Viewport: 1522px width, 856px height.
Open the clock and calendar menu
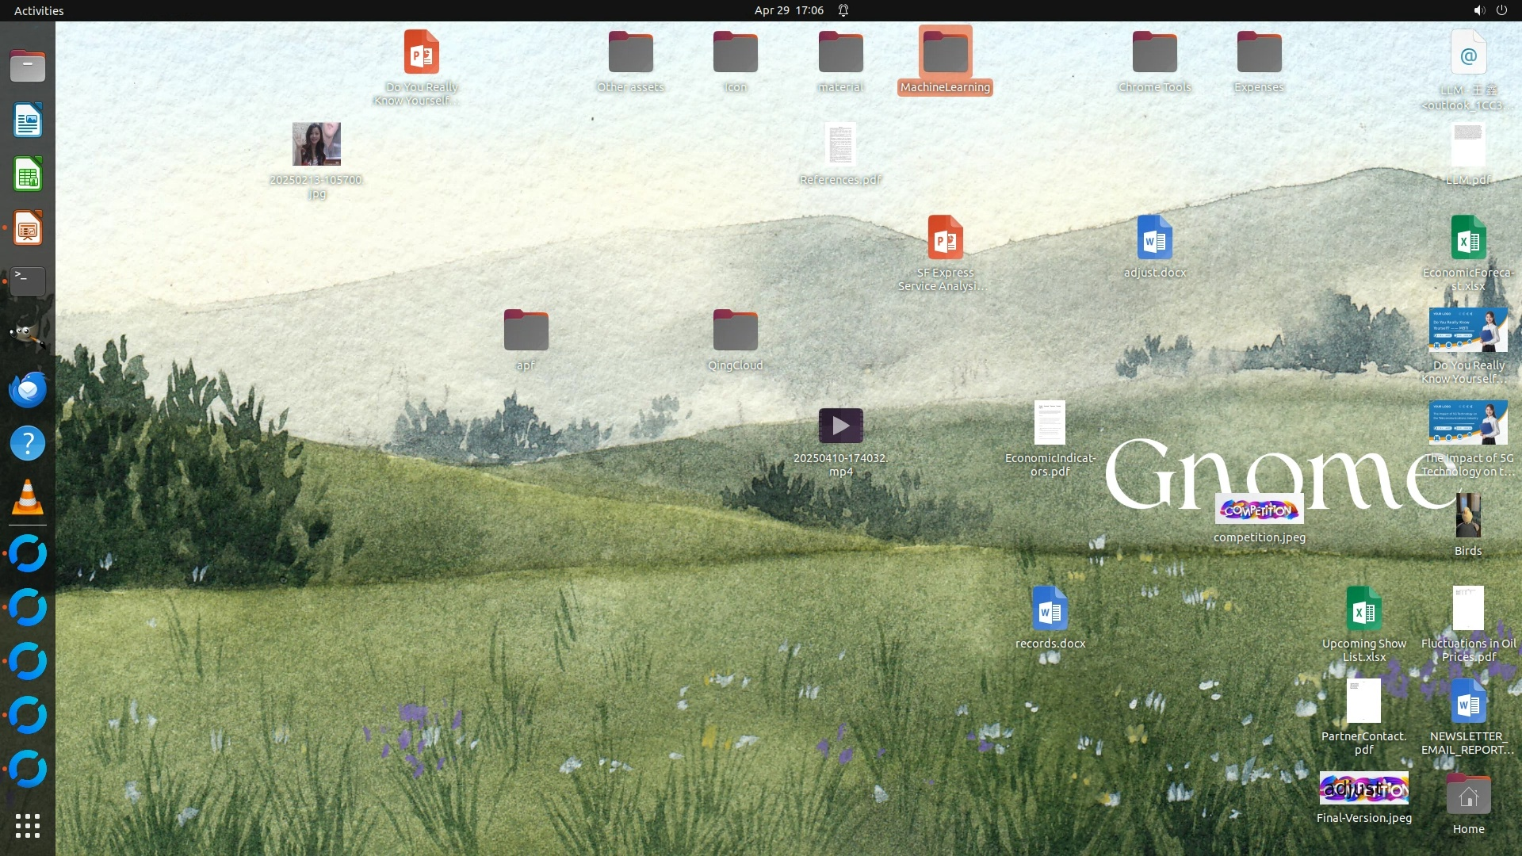coord(789,10)
